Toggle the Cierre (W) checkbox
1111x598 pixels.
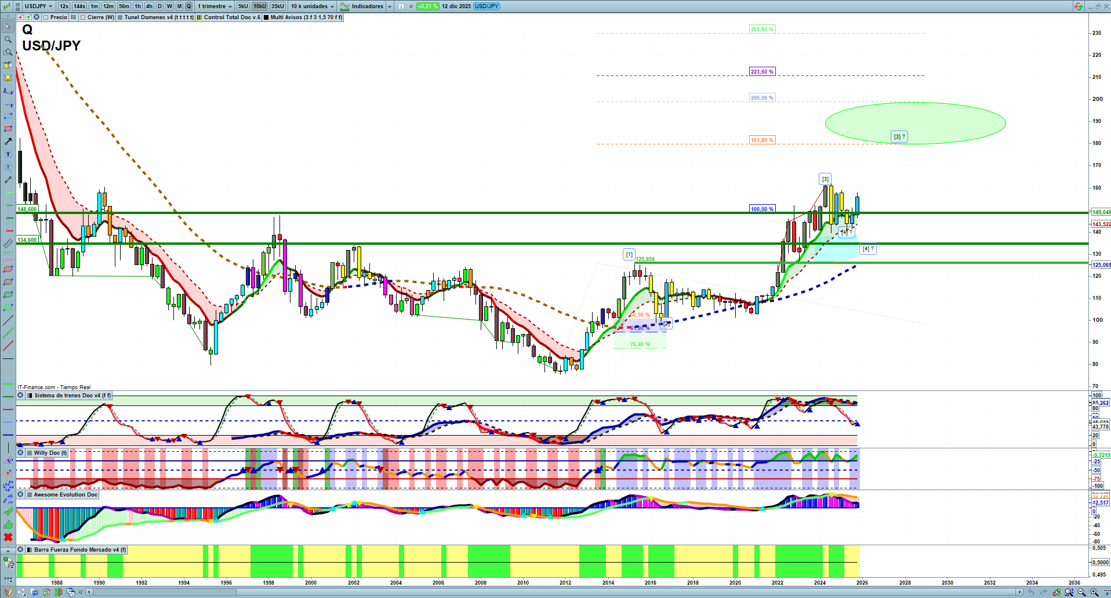tap(83, 17)
